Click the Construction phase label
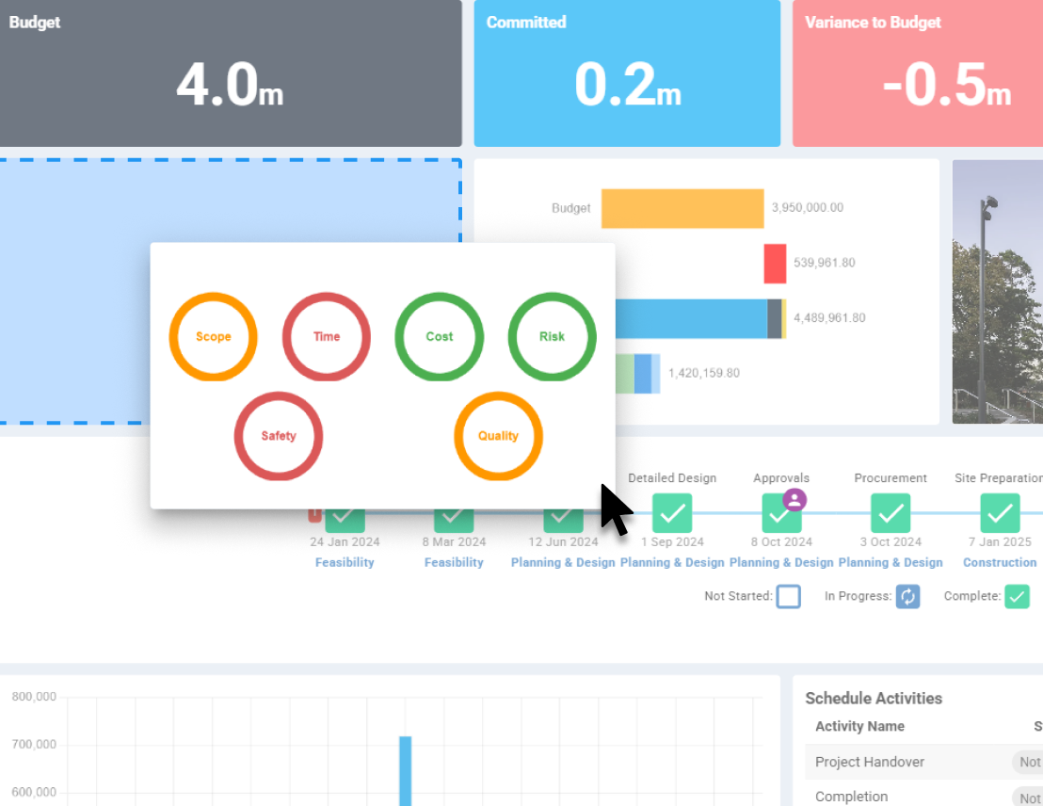 coord(1000,562)
